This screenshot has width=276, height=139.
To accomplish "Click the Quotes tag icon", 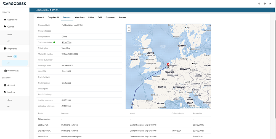I will click(5, 26).
